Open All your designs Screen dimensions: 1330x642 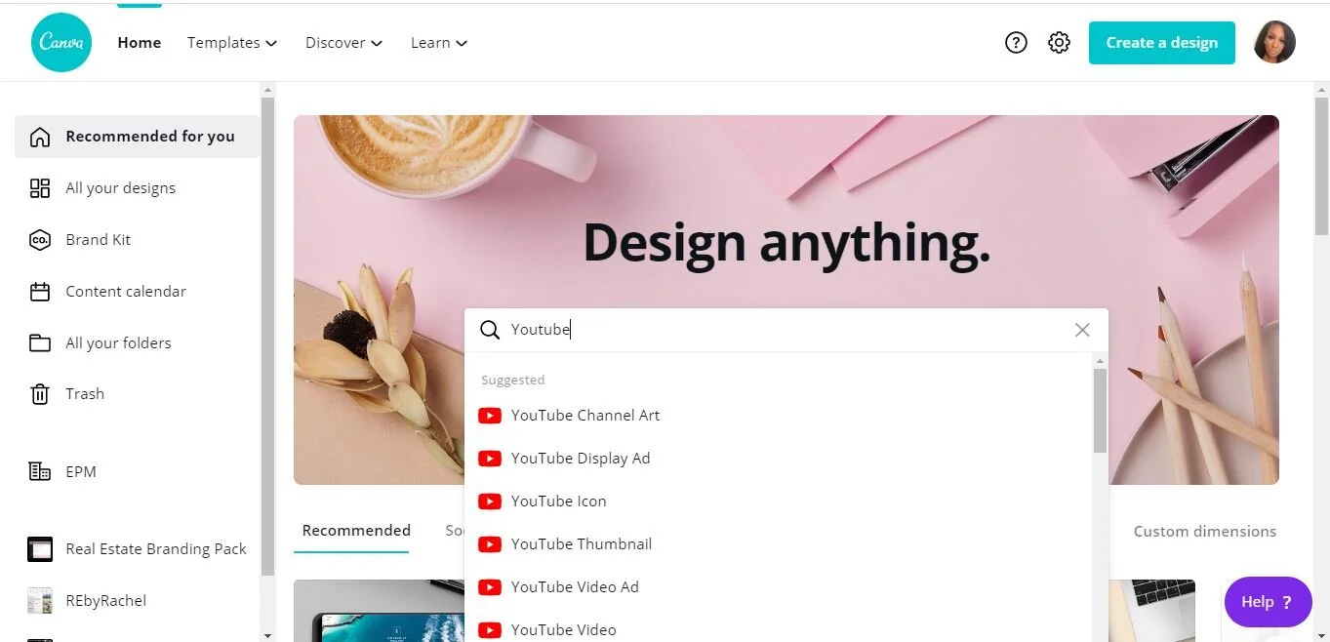pyautogui.click(x=121, y=188)
